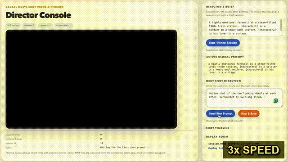Focus the Director's Brief text area
Viewport: 288px width, 162px height.
tap(244, 27)
